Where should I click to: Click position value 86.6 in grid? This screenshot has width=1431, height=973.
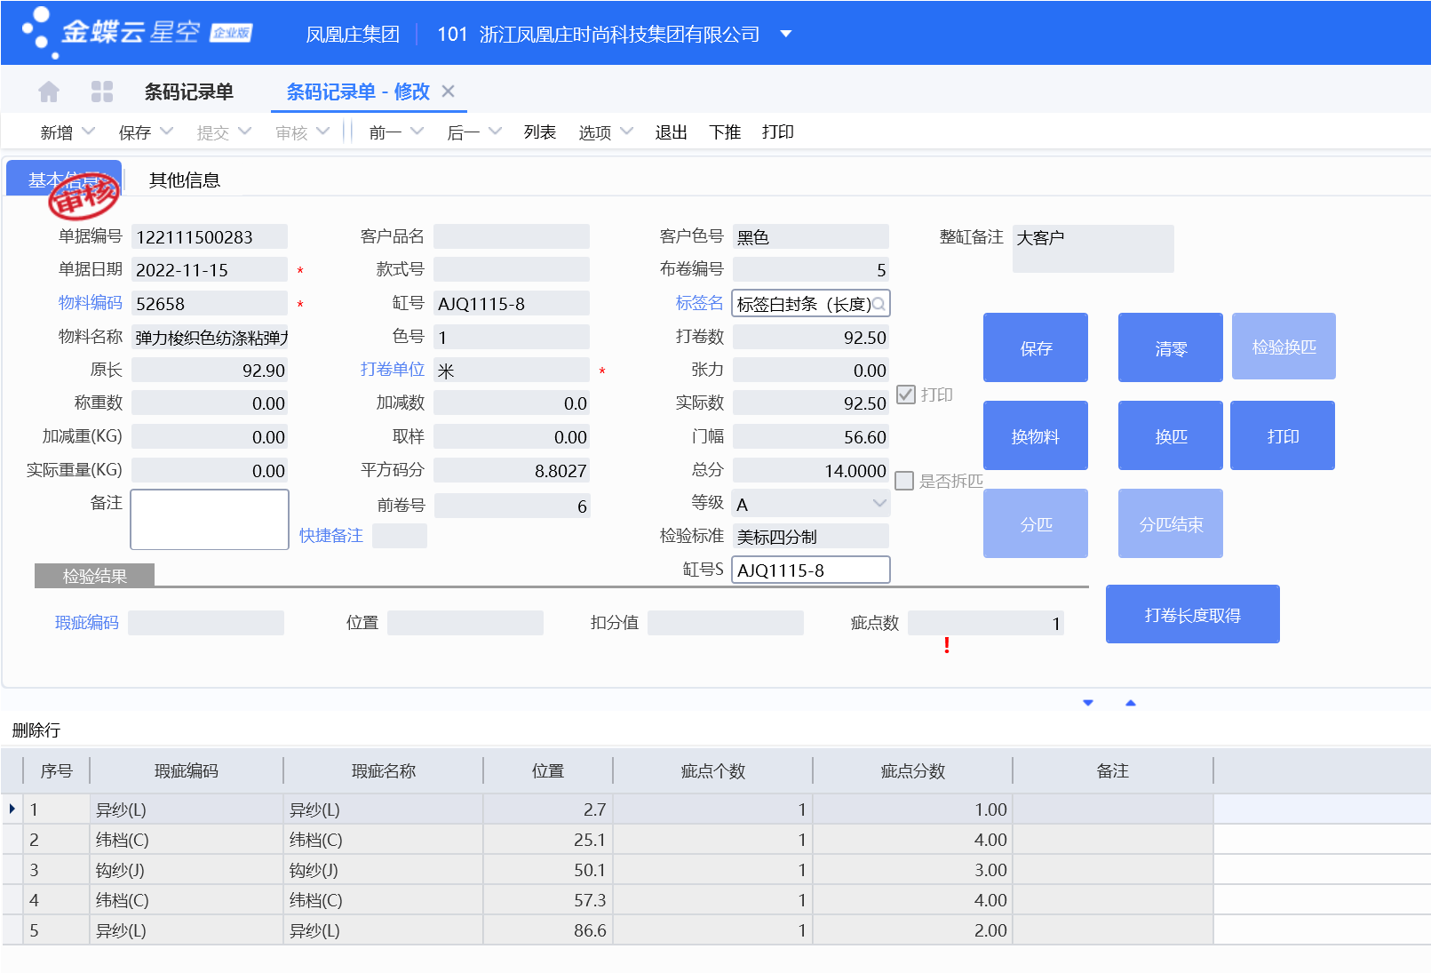(x=548, y=930)
